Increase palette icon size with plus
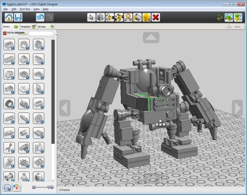Screen dimensions: 247x195 (x=52, y=187)
